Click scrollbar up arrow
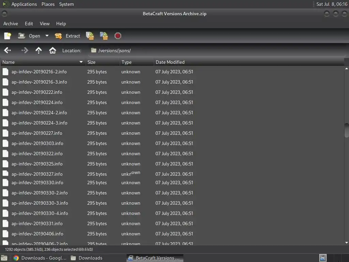Image resolution: width=349 pixels, height=262 pixels. coord(347,69)
